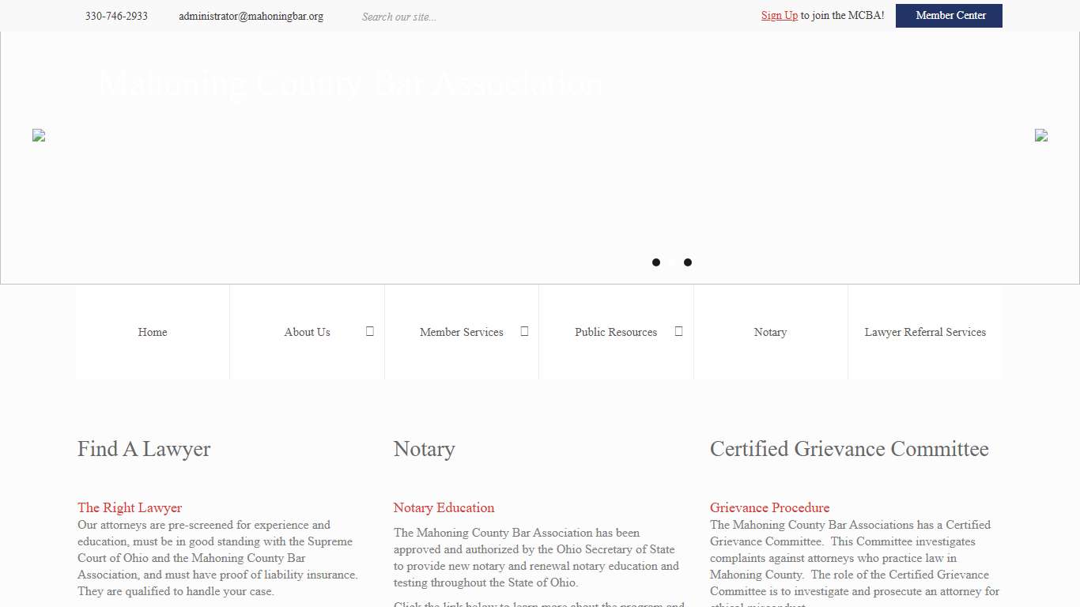
Task: Click the next slide arrow in carousel
Action: tap(1040, 135)
